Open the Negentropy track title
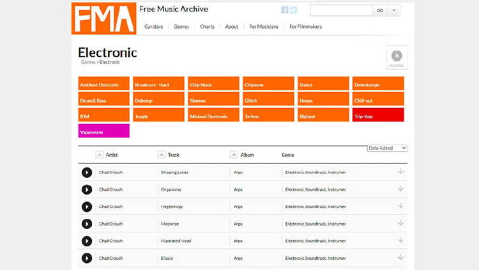The height and width of the screenshot is (270, 479). click(172, 207)
